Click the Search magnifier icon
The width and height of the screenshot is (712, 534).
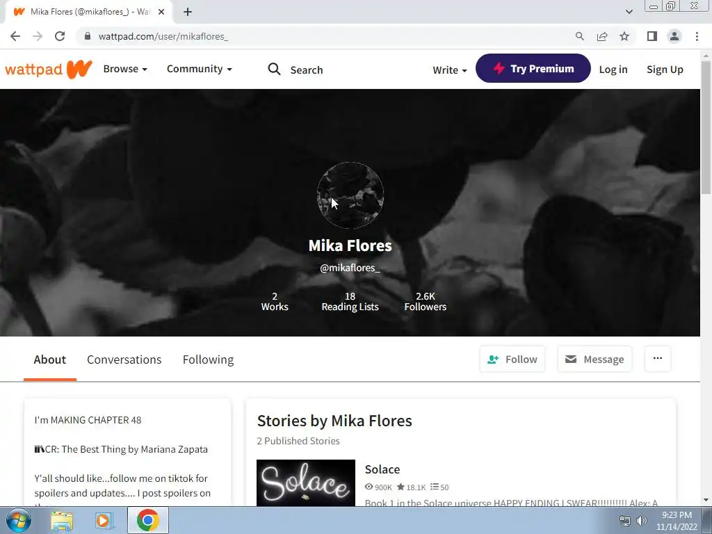coord(274,69)
